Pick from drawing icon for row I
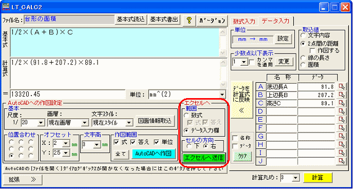 pos(342,153)
